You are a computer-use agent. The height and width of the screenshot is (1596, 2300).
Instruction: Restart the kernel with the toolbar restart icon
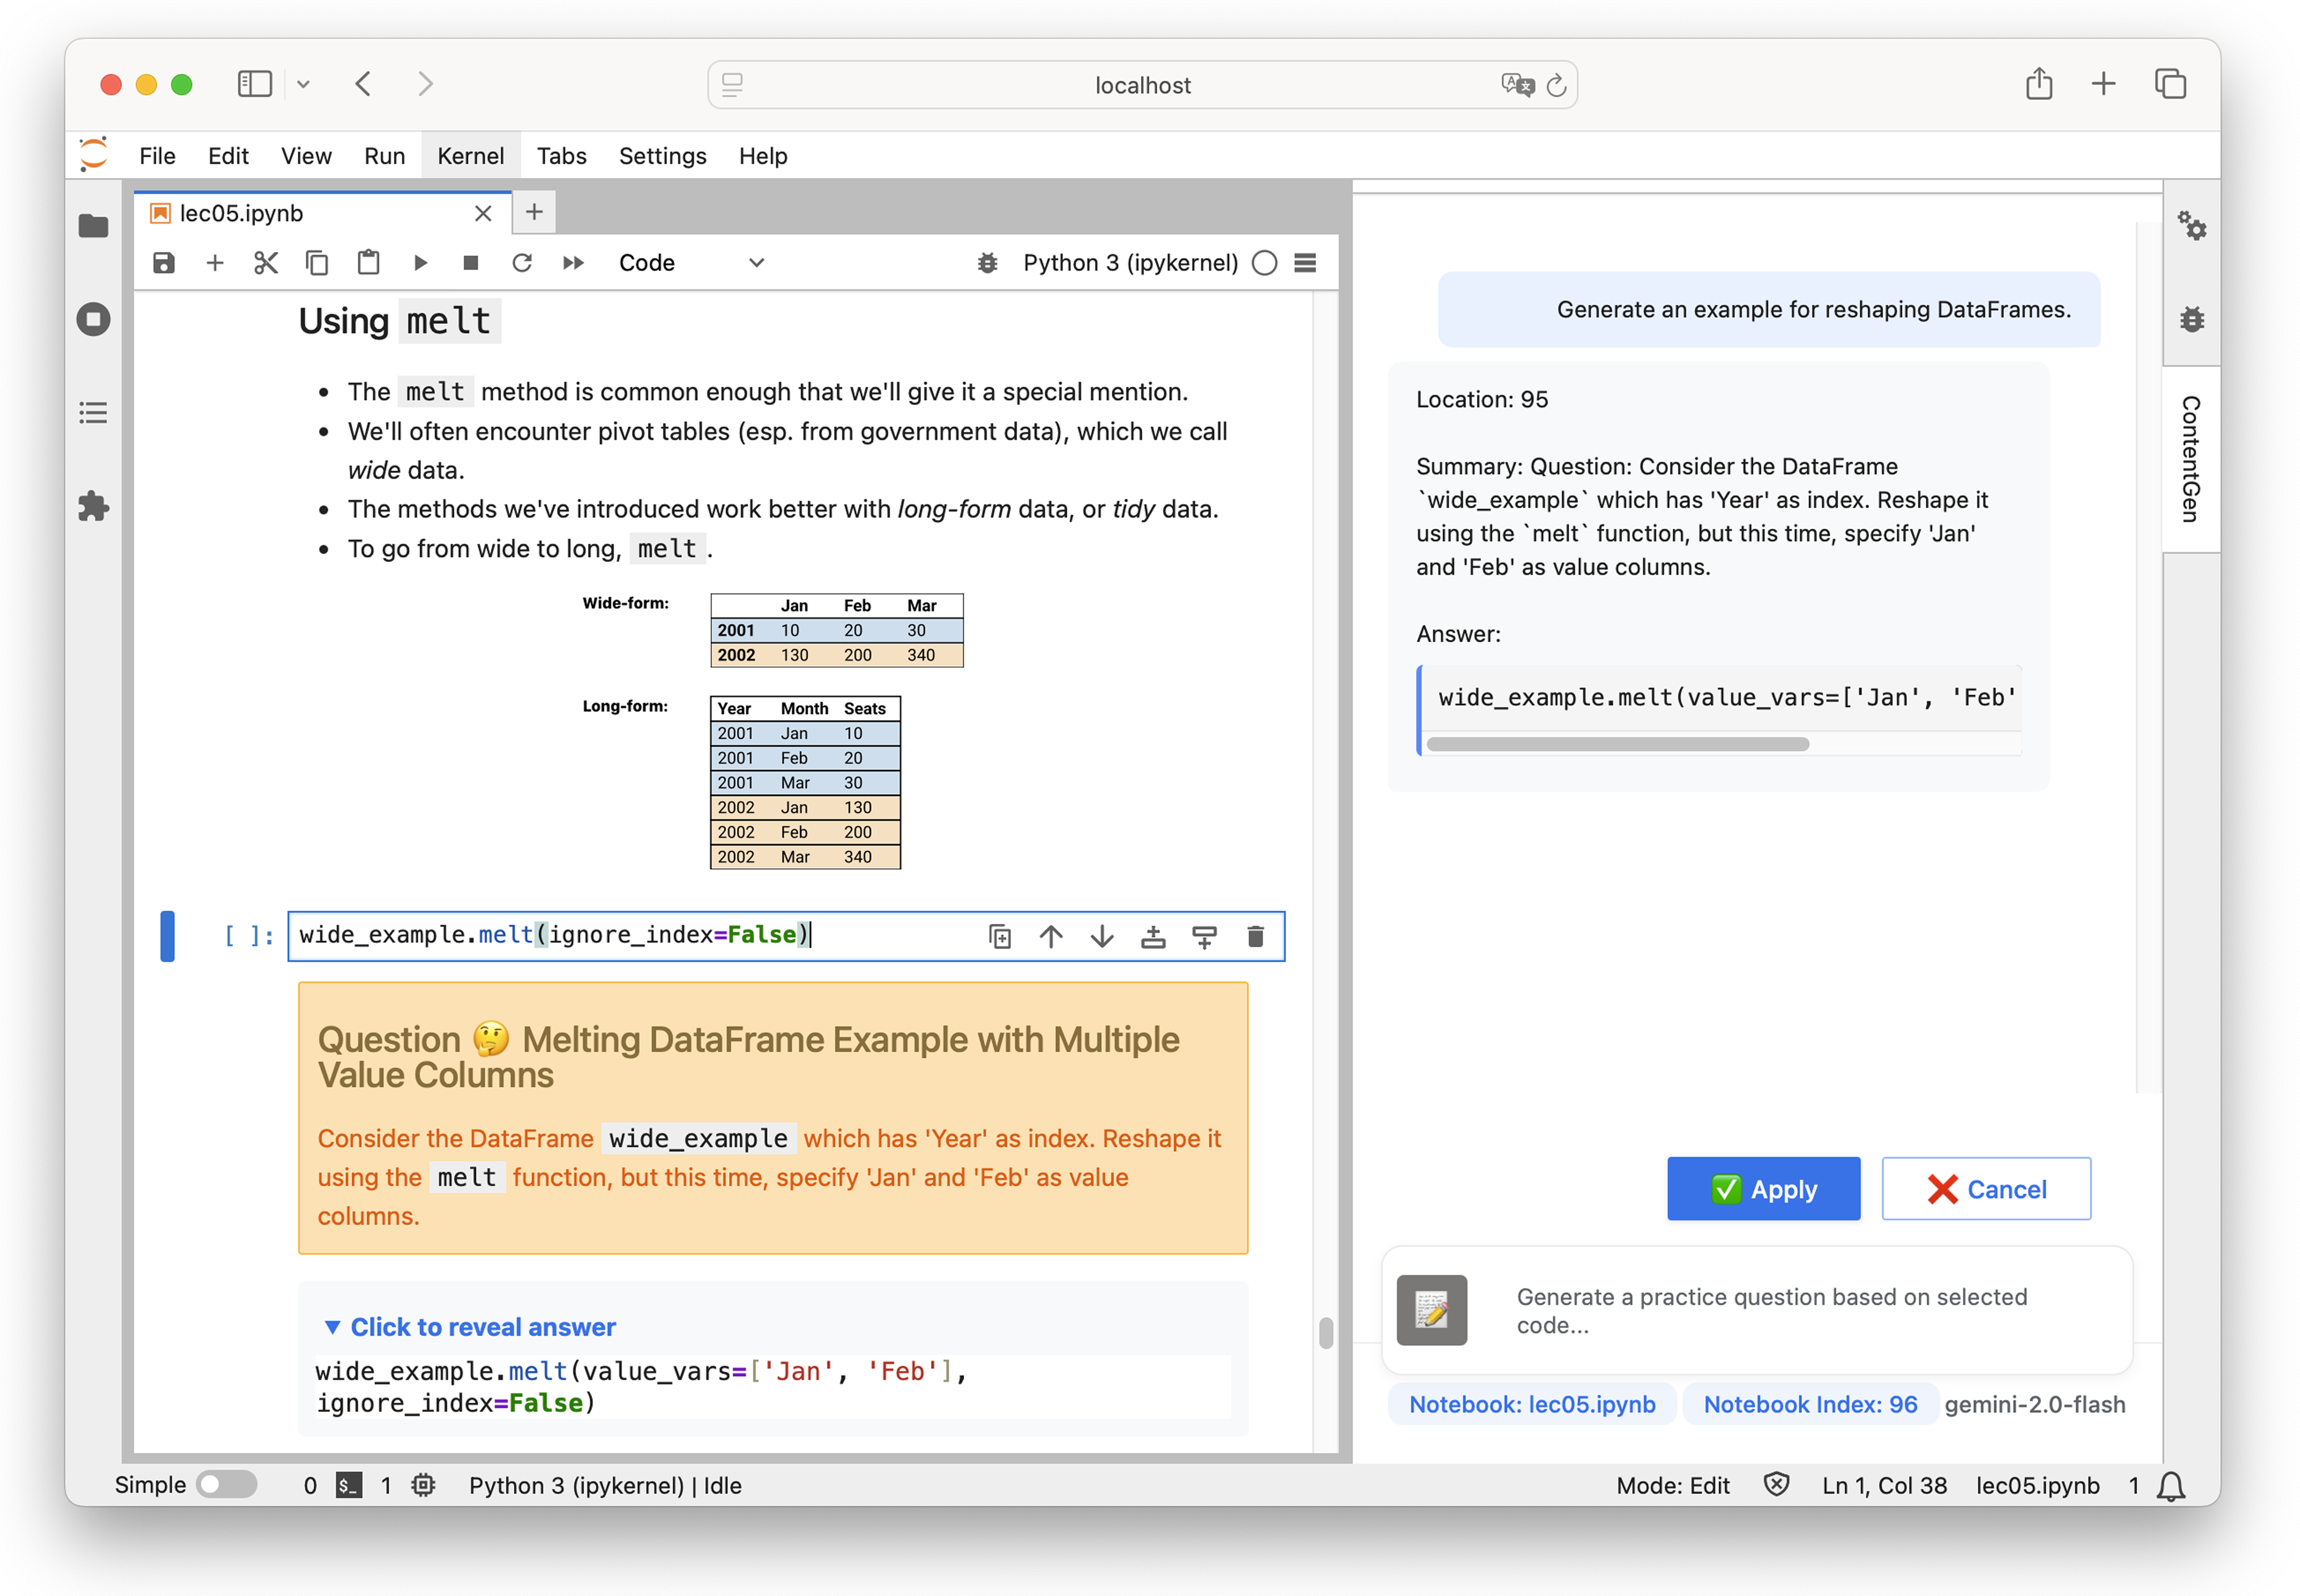[x=522, y=263]
